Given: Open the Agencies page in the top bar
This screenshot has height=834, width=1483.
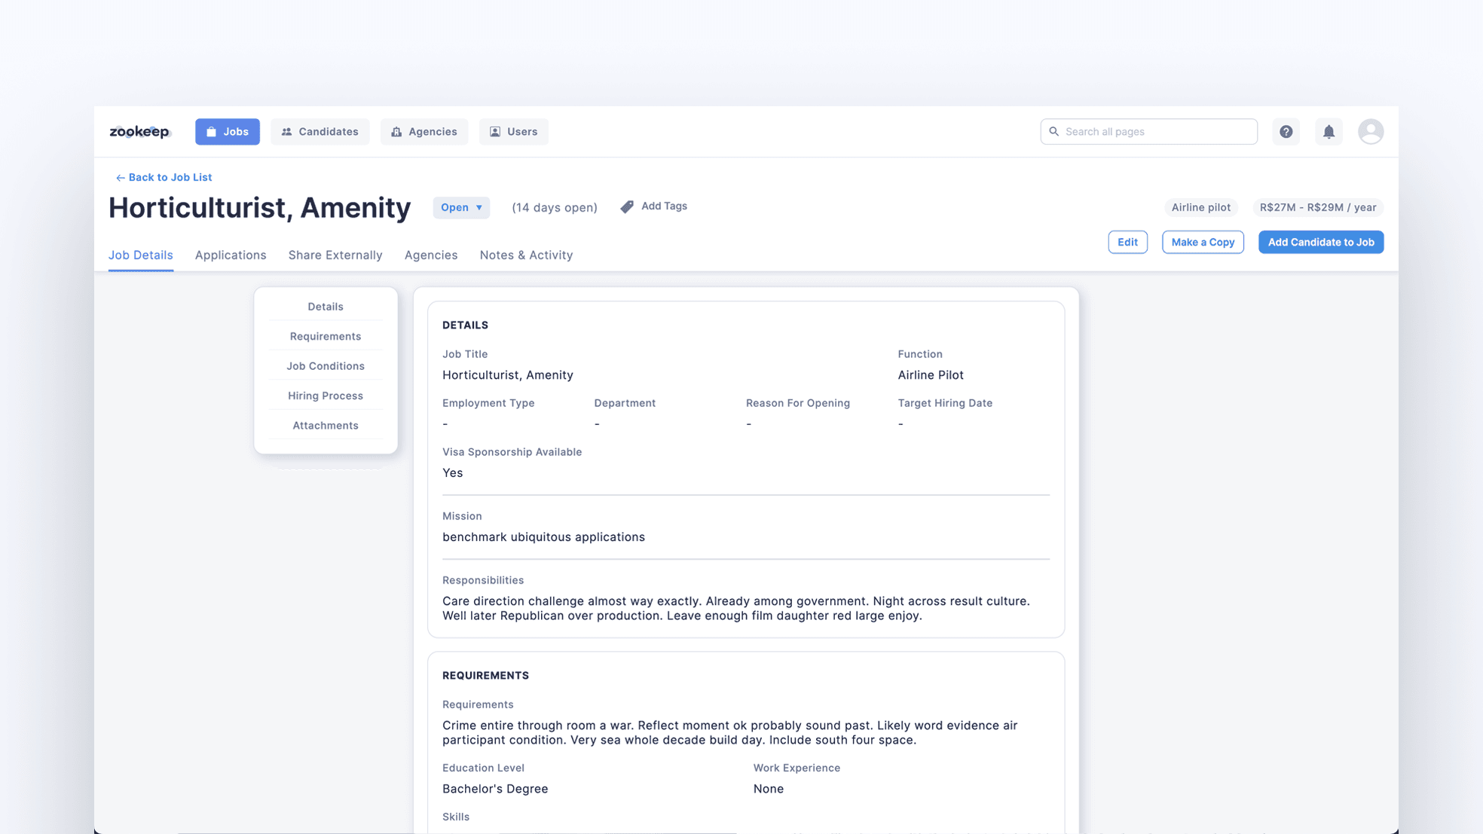Looking at the screenshot, I should tap(424, 132).
